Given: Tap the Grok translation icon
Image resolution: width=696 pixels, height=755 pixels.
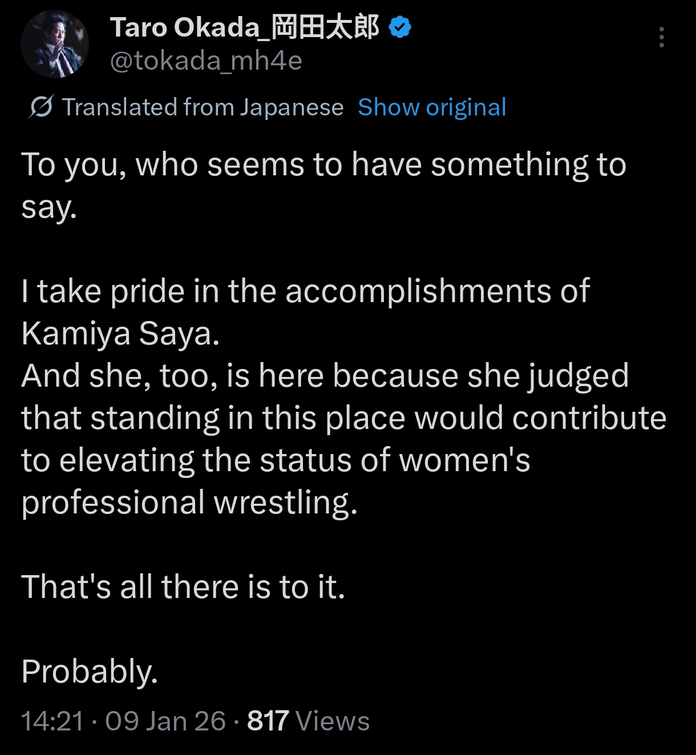Looking at the screenshot, I should coord(41,107).
